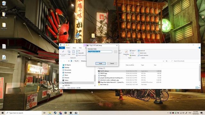Screen dimensions: 205x115
Task: Close the 7-Zip Setup dialog
Action: (x=117, y=45)
